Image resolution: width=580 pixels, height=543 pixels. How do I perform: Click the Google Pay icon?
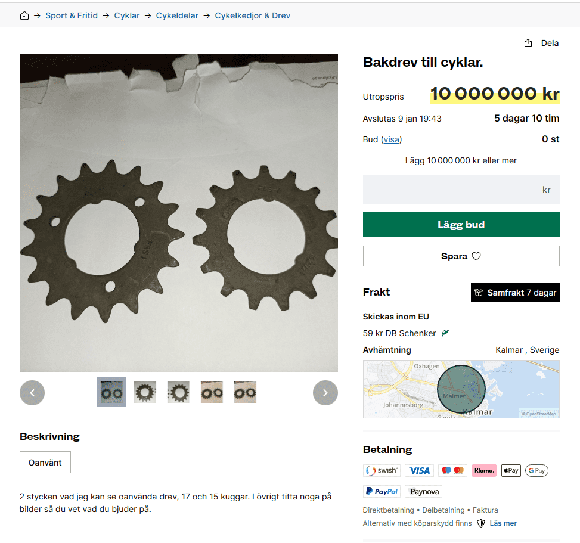[x=536, y=471]
